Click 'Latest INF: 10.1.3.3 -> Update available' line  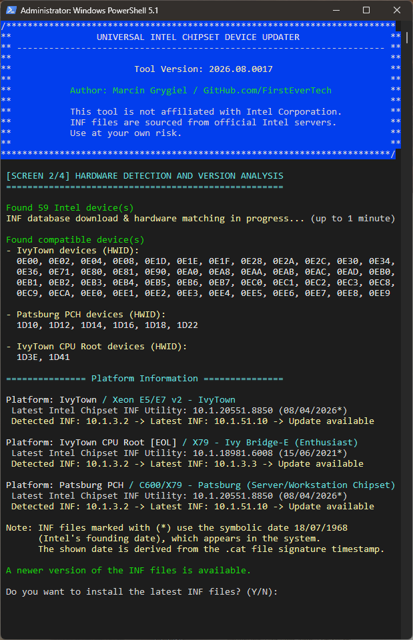[x=257, y=464]
